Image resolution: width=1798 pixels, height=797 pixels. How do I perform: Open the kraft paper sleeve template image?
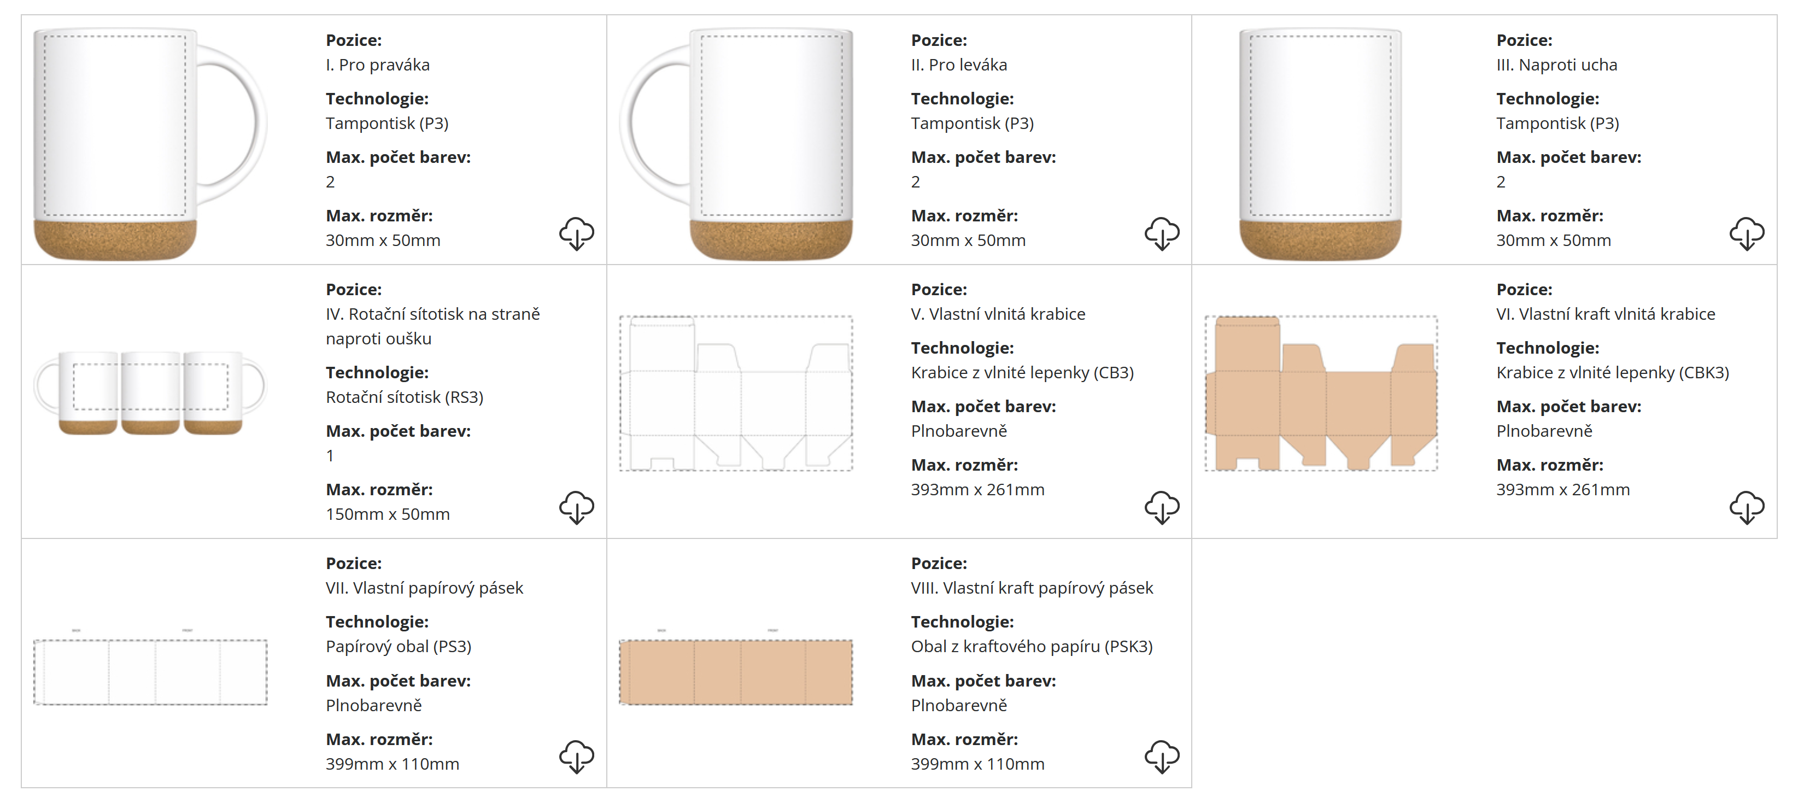736,671
